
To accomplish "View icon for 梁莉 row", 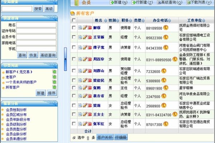I will [80, 105].
